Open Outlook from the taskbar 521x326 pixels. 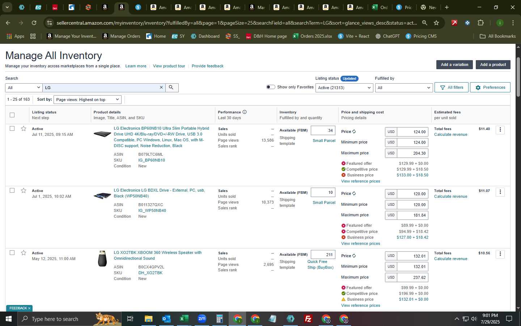tap(166, 319)
